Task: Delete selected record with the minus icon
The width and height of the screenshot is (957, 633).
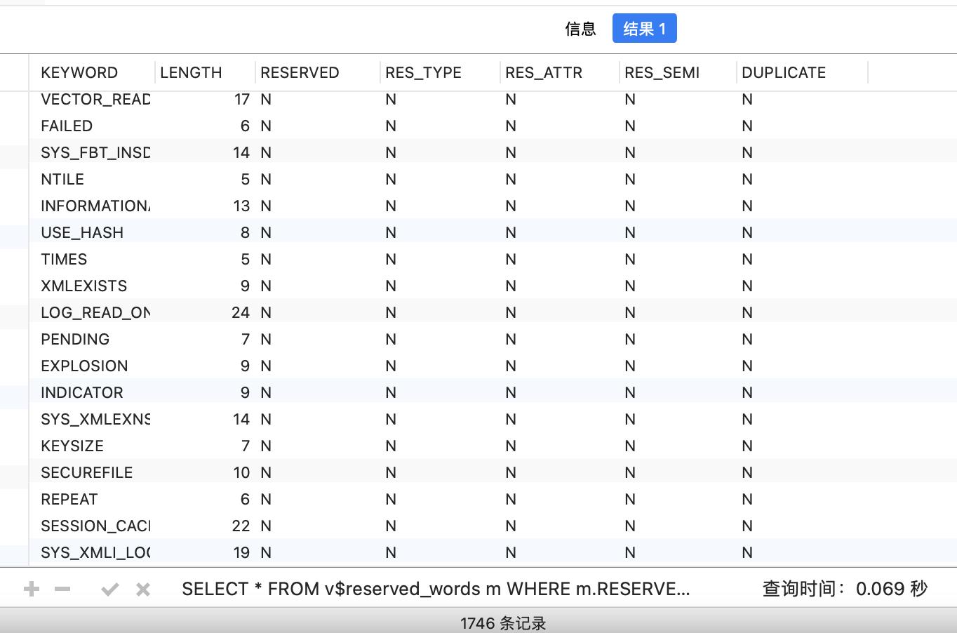Action: [63, 589]
